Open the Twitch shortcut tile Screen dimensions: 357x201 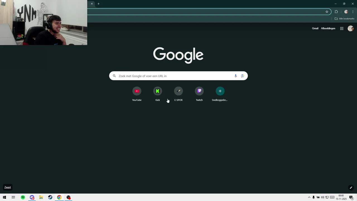pyautogui.click(x=199, y=94)
